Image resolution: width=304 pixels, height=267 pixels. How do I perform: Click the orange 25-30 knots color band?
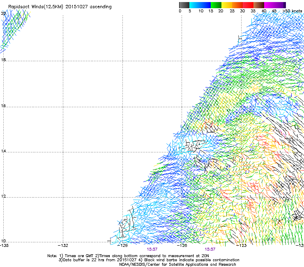pyautogui.click(x=237, y=5)
